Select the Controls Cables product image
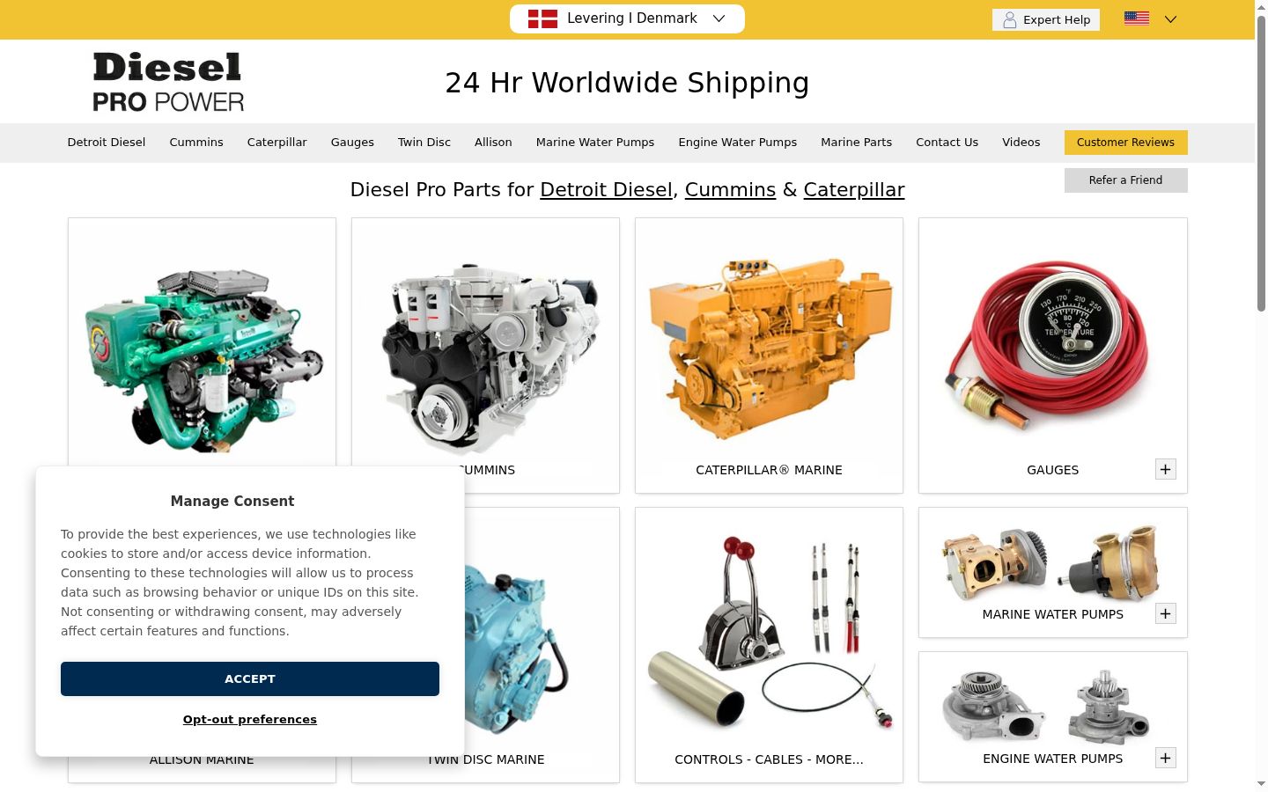This screenshot has width=1268, height=792. (770, 632)
